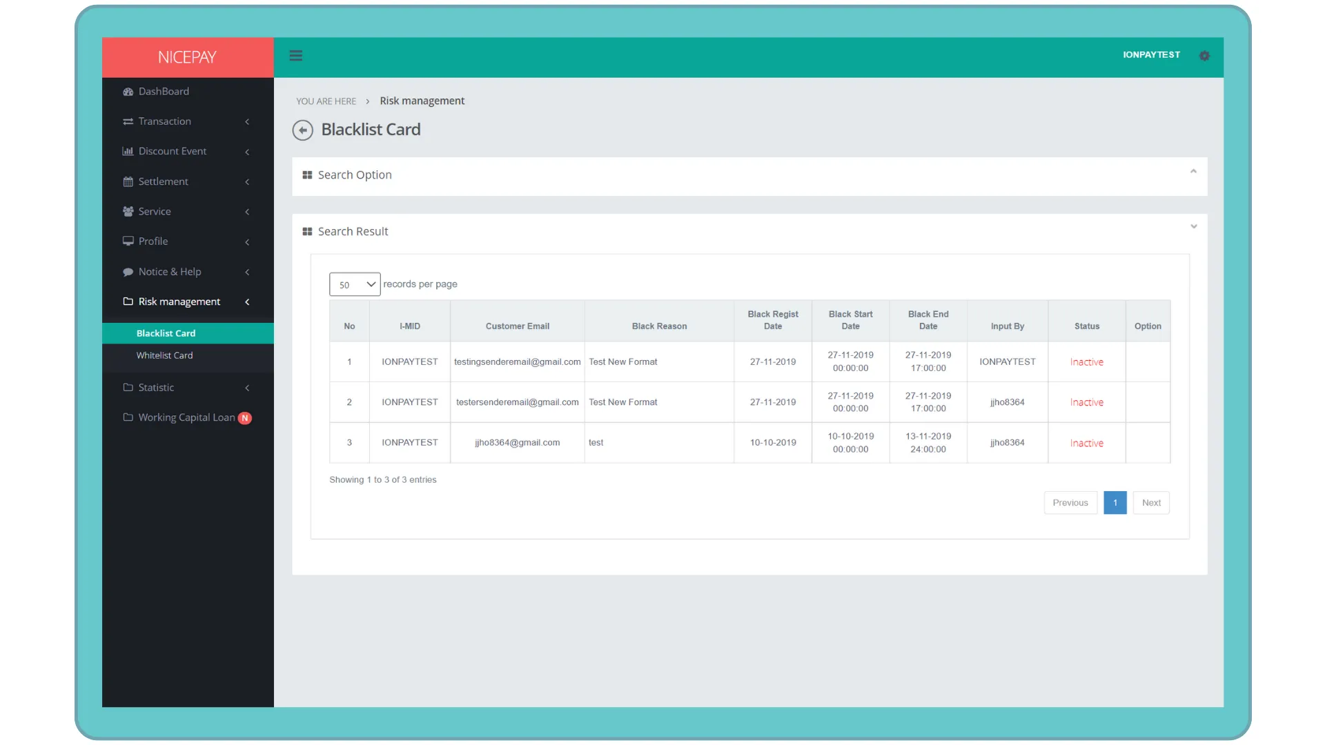
Task: Click the DashBoard icon in sidebar
Action: (x=126, y=91)
